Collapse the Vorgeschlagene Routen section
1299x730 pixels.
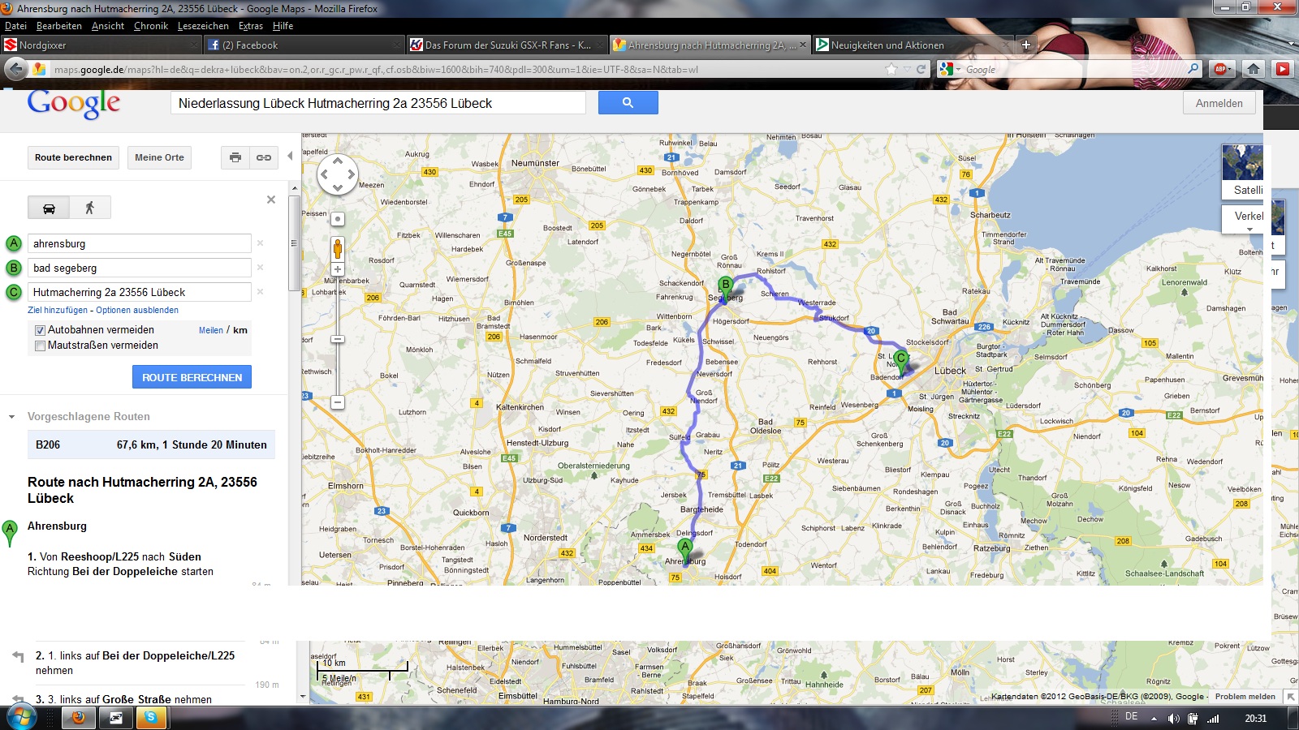pos(12,417)
